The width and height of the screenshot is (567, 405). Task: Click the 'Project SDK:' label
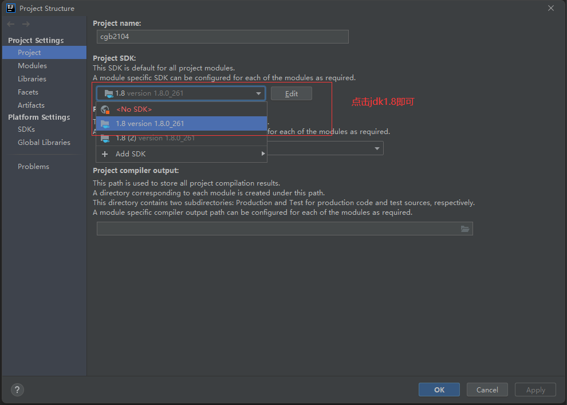click(x=115, y=58)
